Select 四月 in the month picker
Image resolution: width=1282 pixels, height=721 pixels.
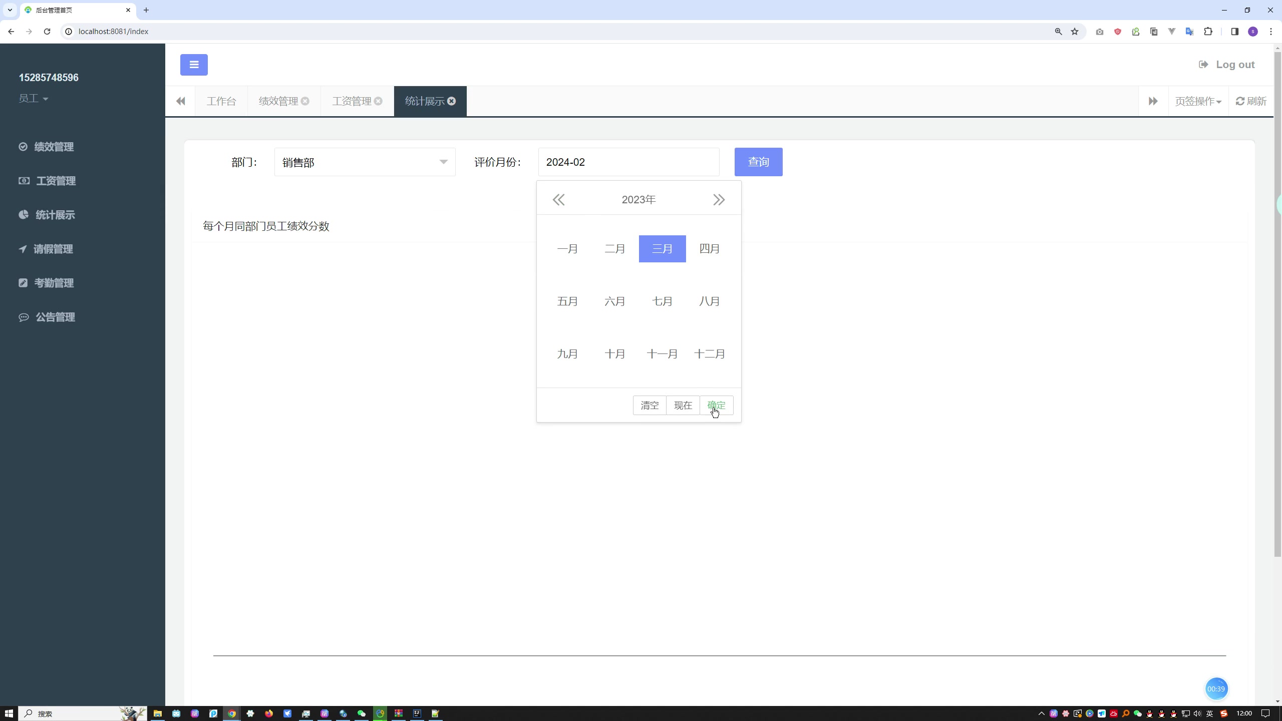pyautogui.click(x=710, y=249)
